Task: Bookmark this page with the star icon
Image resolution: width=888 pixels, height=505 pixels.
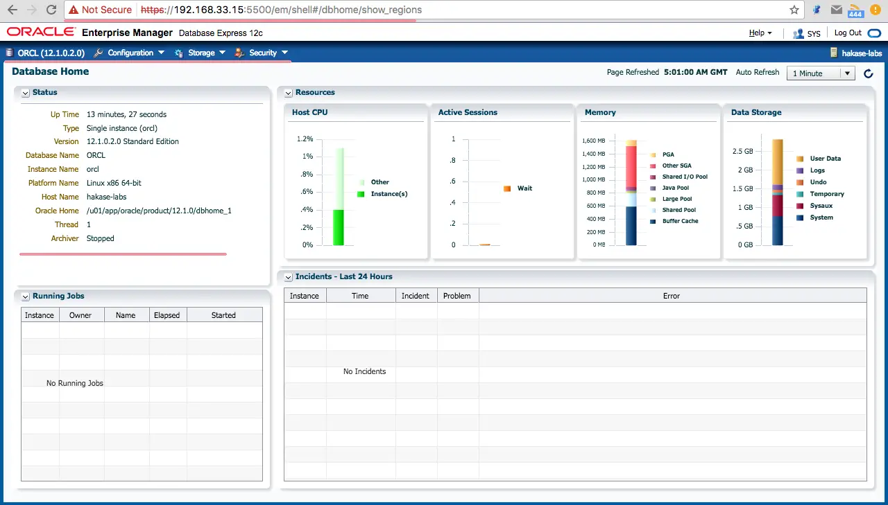Action: pos(794,10)
